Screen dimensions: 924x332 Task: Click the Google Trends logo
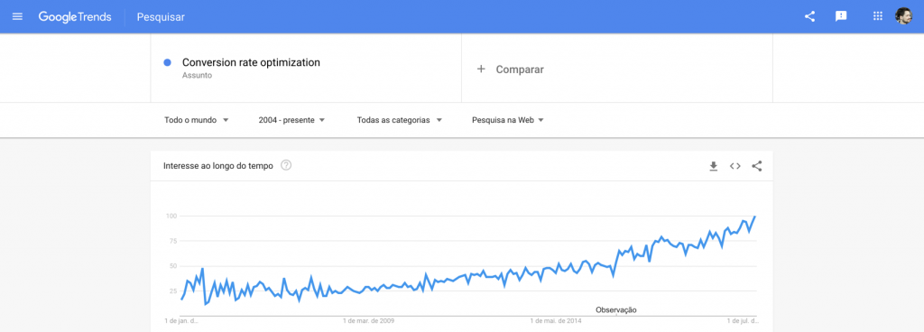[75, 17]
